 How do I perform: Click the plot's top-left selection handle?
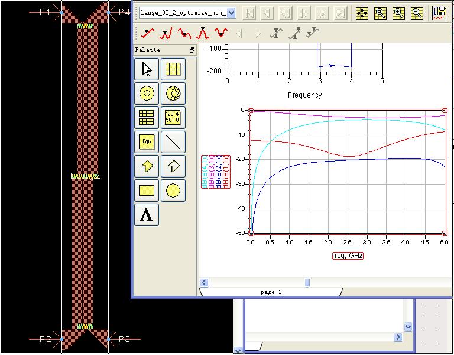coord(251,111)
